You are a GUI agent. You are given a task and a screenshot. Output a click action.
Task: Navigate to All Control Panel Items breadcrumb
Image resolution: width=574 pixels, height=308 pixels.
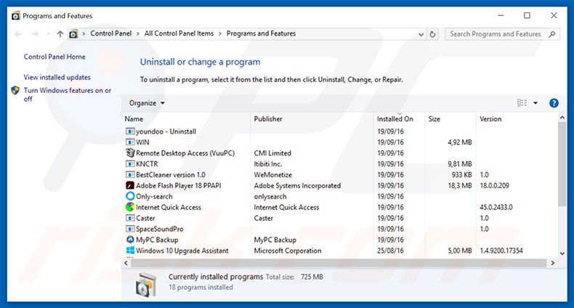179,33
